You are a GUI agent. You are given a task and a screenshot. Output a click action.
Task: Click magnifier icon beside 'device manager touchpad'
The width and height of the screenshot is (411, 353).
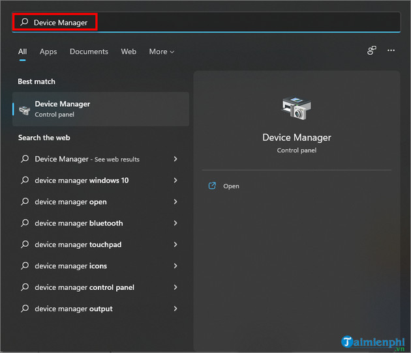pos(25,244)
